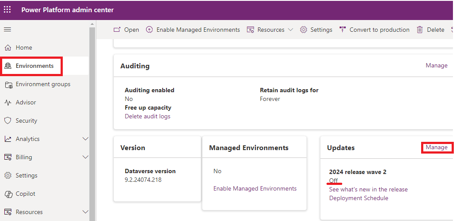Viewport: 456px width, 221px height.
Task: Open the Deployment Schedule link
Action: click(359, 198)
